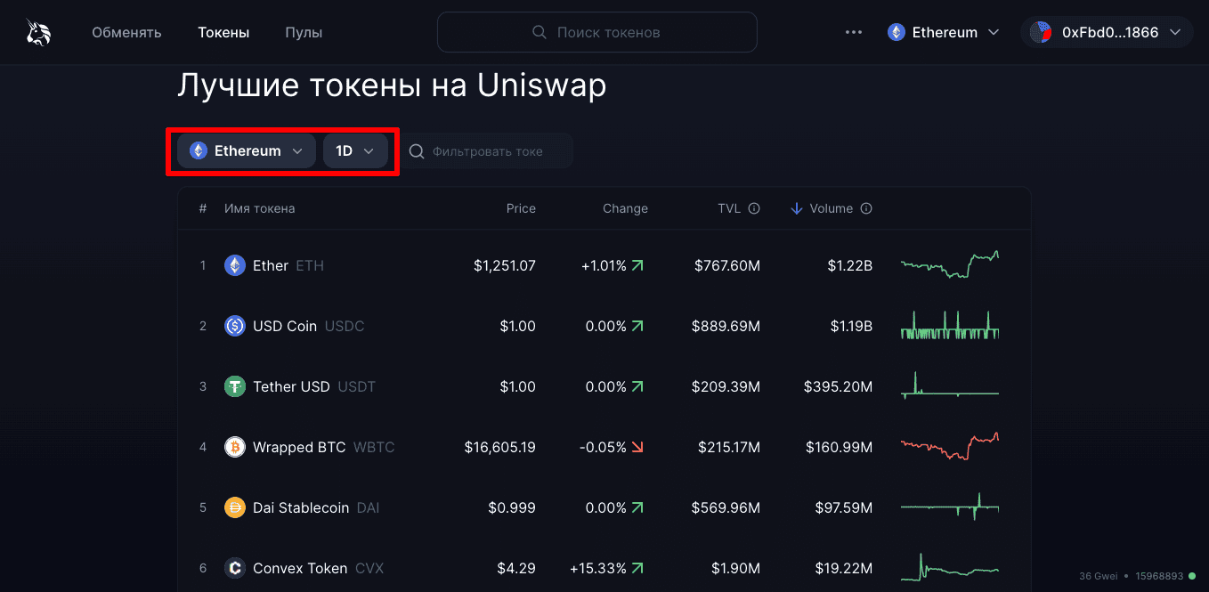Screen dimensions: 1209x592
Task: Click the Dai Stablecoin token icon
Action: pos(235,507)
